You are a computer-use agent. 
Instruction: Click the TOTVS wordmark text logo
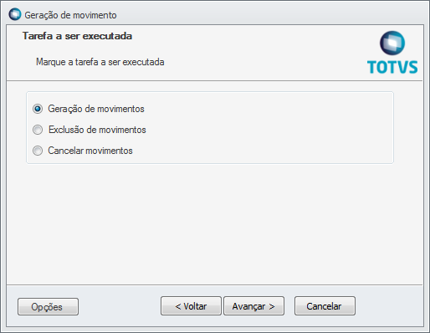tap(392, 67)
